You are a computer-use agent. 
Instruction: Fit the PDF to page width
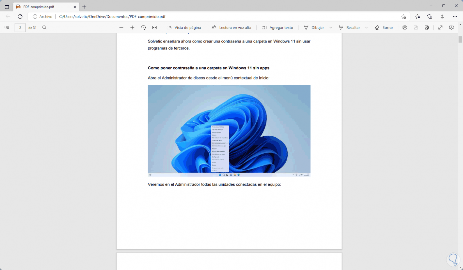[x=155, y=27]
